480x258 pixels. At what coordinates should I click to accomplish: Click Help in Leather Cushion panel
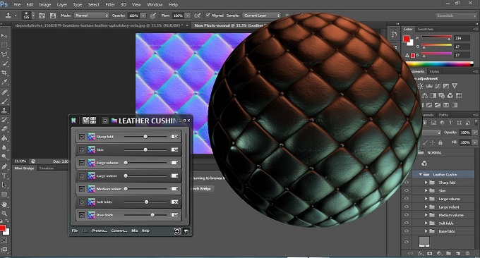(145, 231)
